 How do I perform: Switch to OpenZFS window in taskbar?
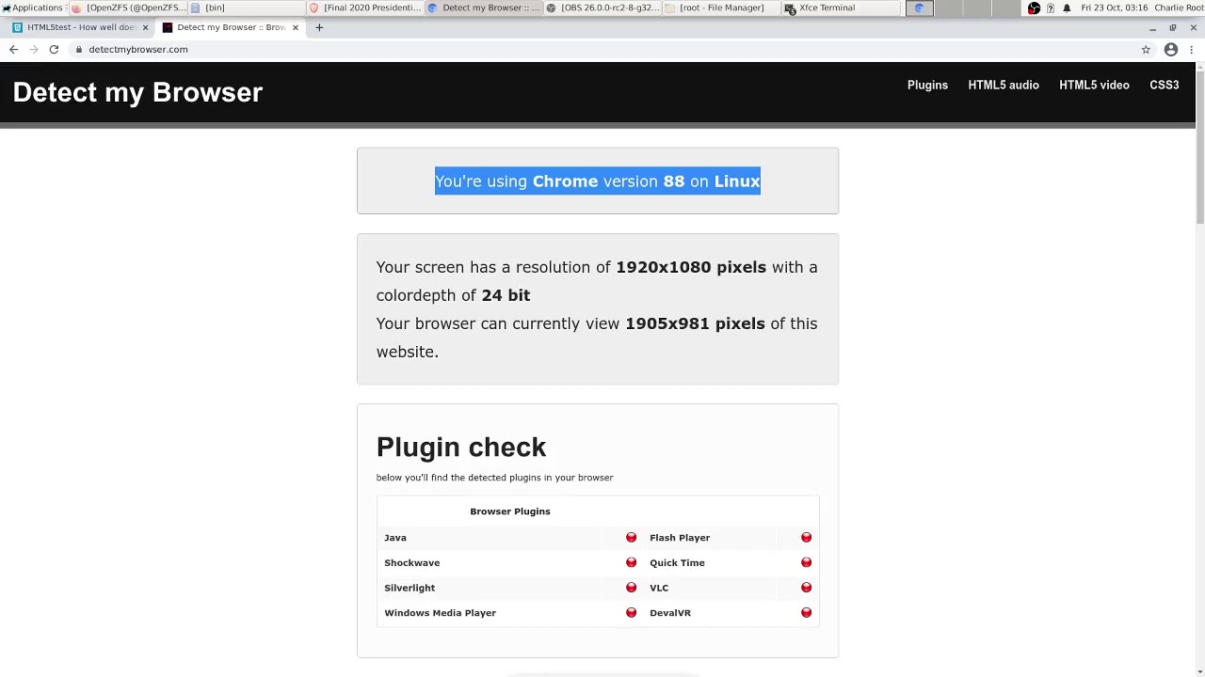pyautogui.click(x=130, y=8)
